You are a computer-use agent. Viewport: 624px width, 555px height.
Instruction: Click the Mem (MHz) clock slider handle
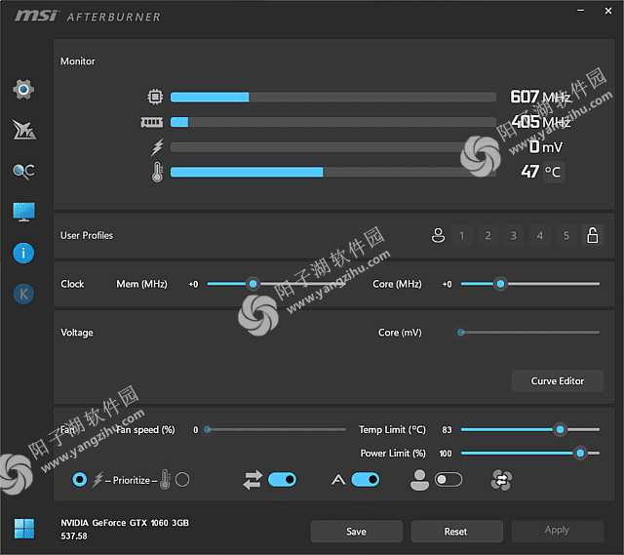pyautogui.click(x=253, y=284)
